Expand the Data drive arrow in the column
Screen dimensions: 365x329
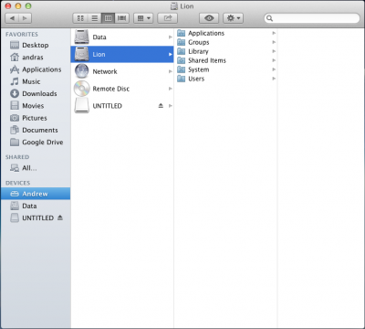click(x=171, y=37)
